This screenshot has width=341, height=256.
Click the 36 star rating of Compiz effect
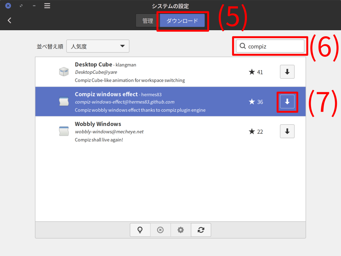coord(256,102)
